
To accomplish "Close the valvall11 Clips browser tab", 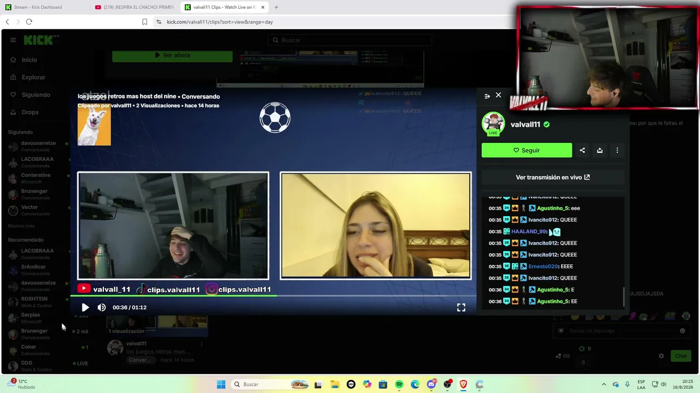I will [x=263, y=7].
